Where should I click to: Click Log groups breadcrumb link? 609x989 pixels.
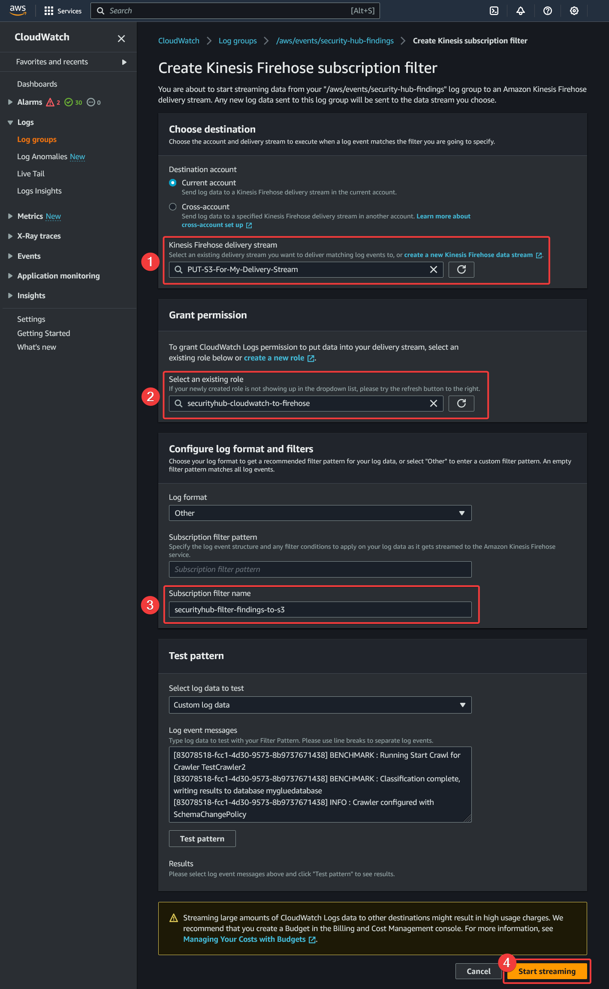[x=238, y=41]
